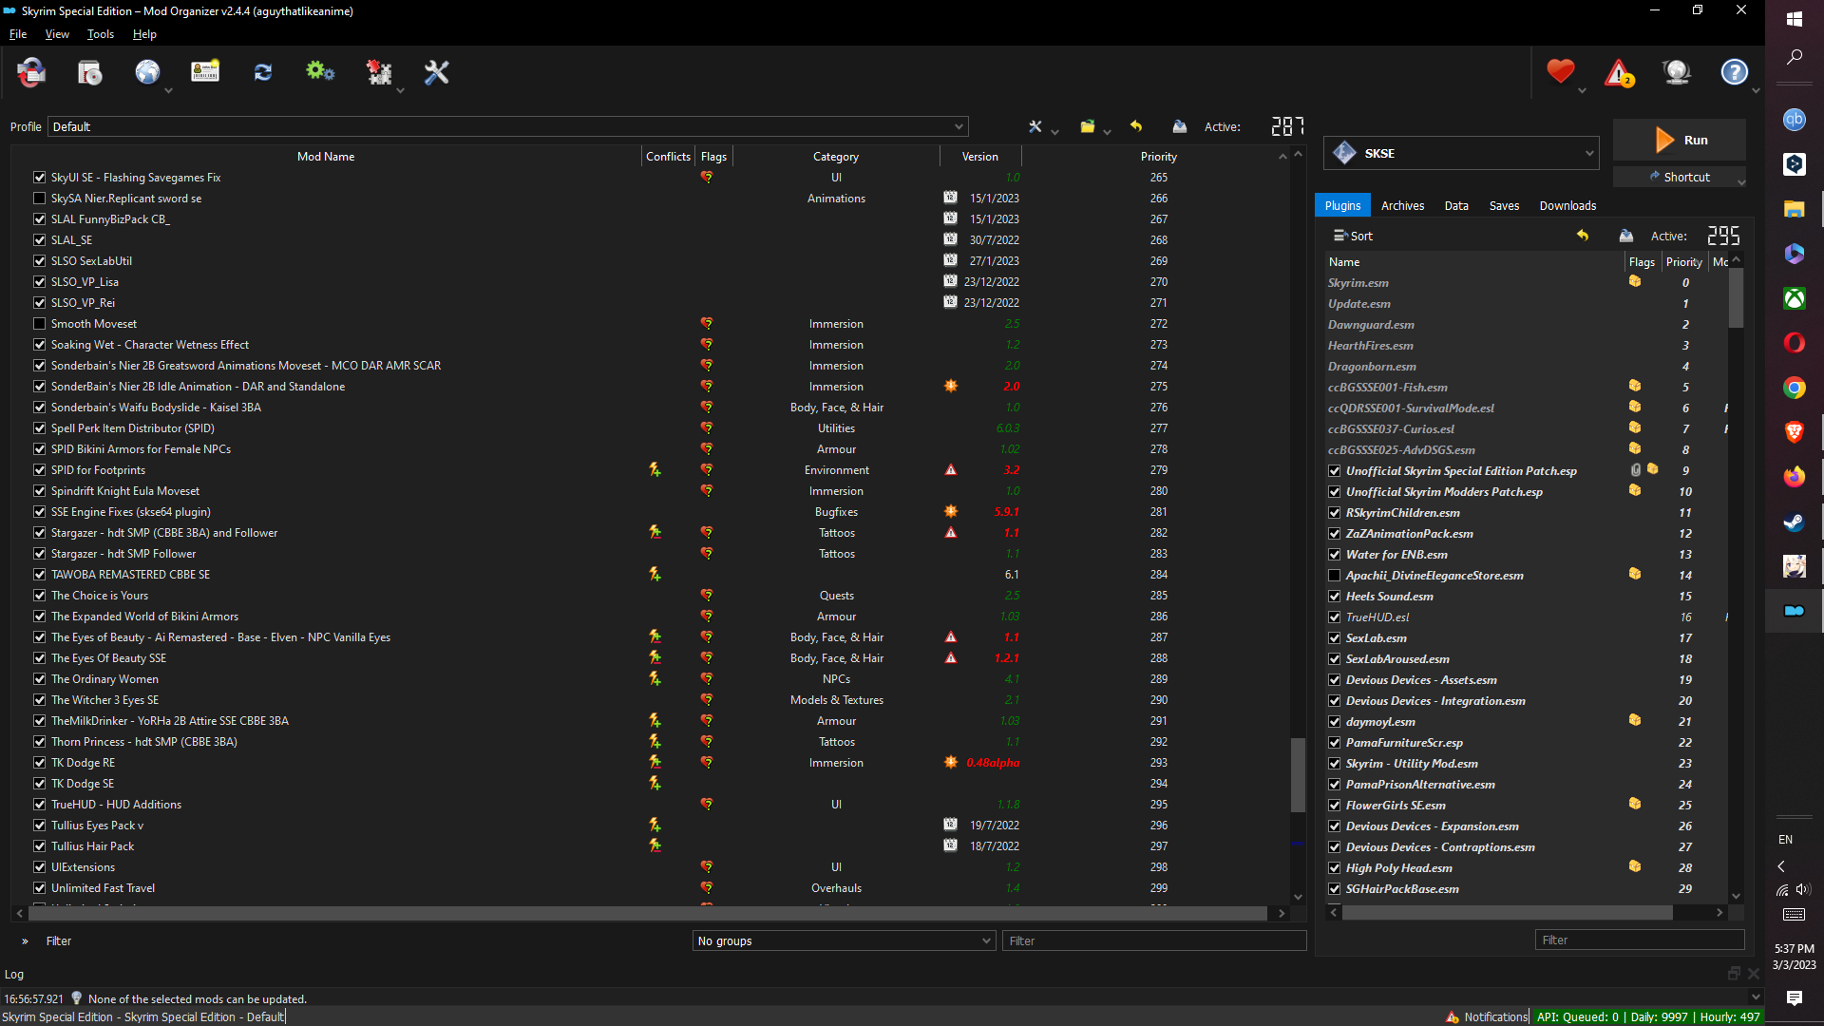The image size is (1824, 1026).
Task: Open the Executables gears icon
Action: (x=320, y=72)
